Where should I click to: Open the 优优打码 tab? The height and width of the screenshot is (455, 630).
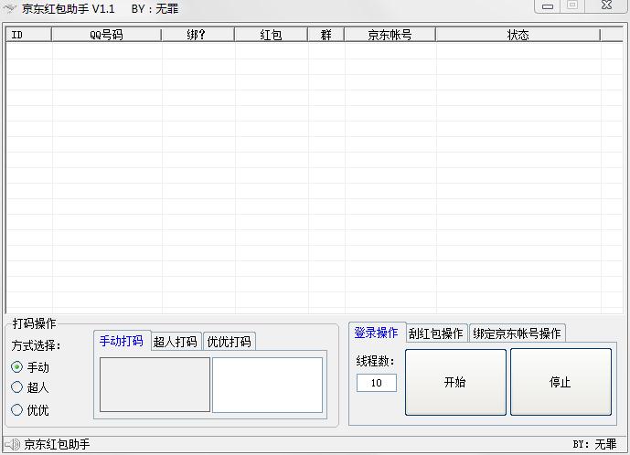tap(229, 342)
